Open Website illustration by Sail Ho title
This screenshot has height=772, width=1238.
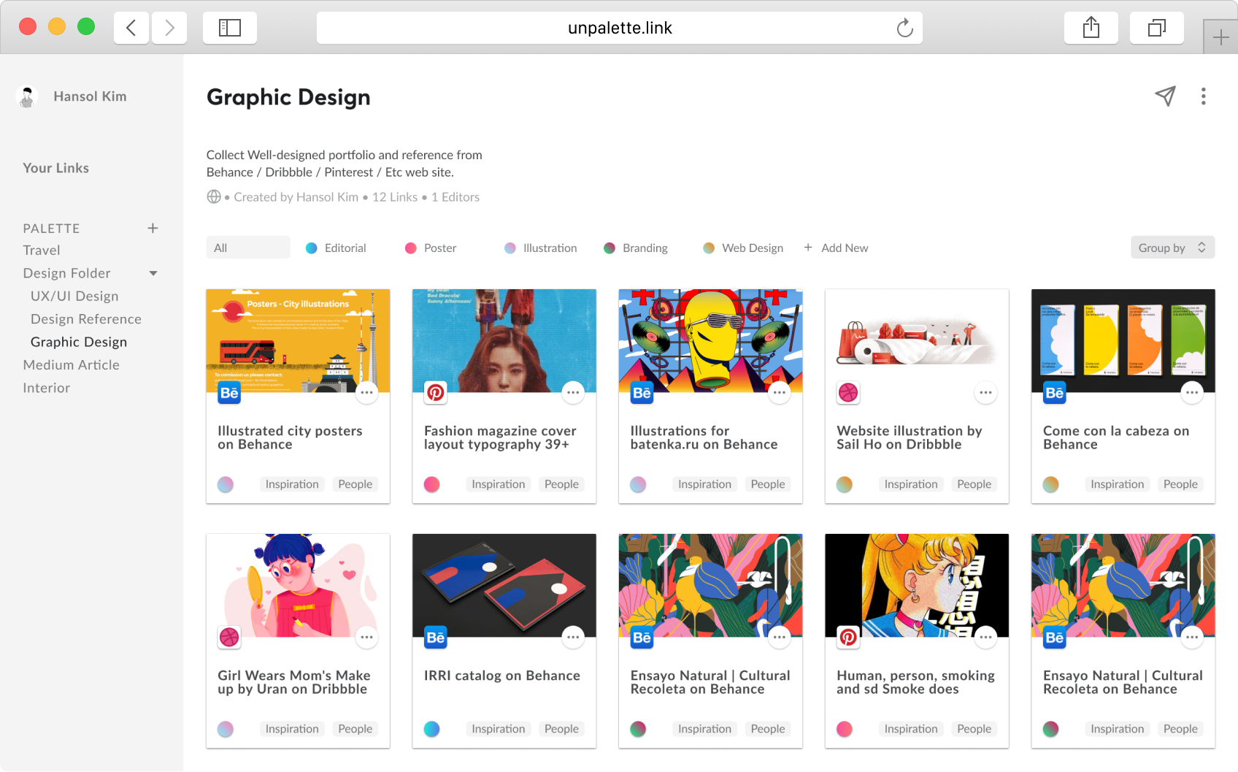[x=910, y=437]
